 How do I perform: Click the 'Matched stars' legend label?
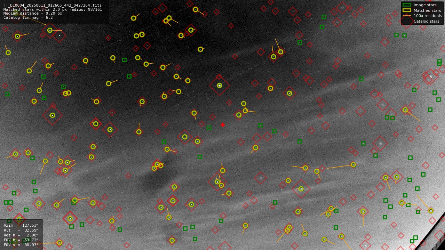(427, 10)
